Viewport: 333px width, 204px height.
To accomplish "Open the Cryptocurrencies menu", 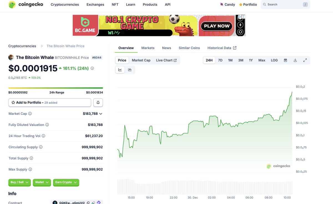I will pos(65,4).
